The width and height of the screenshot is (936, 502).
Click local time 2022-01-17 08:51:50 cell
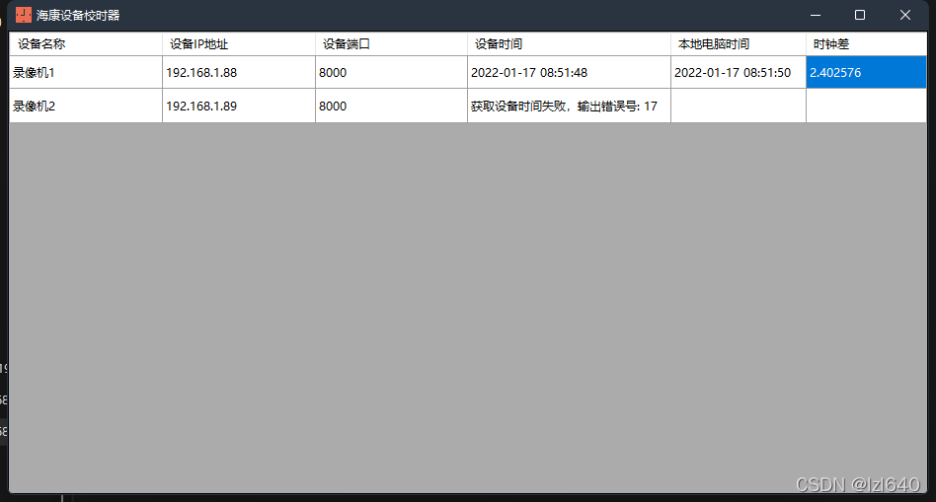pyautogui.click(x=739, y=73)
